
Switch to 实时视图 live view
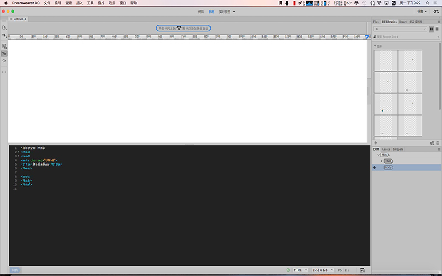point(225,12)
